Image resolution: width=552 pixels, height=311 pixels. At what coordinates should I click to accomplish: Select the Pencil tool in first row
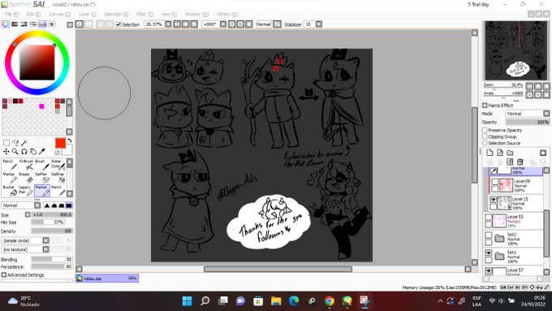(x=10, y=164)
